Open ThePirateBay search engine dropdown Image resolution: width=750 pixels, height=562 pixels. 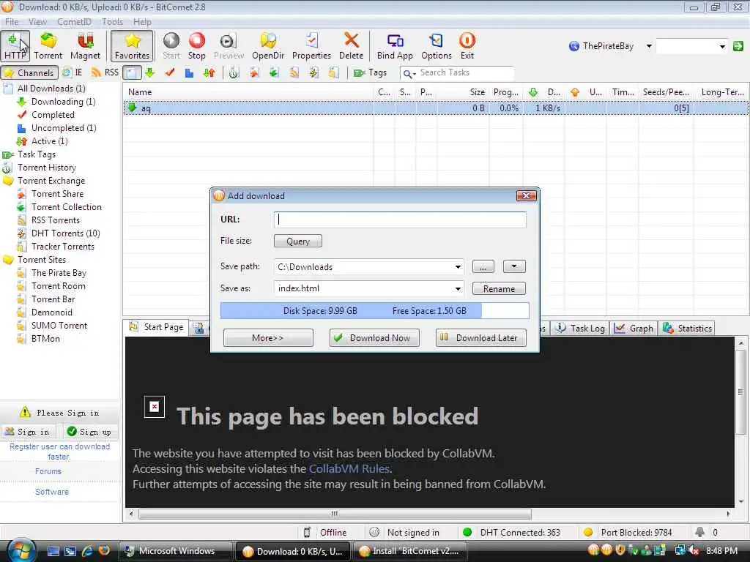click(649, 46)
